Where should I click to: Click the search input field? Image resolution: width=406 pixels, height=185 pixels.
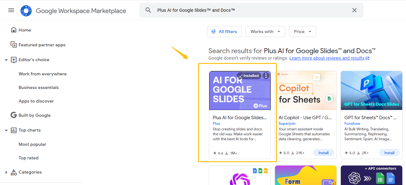tap(248, 10)
